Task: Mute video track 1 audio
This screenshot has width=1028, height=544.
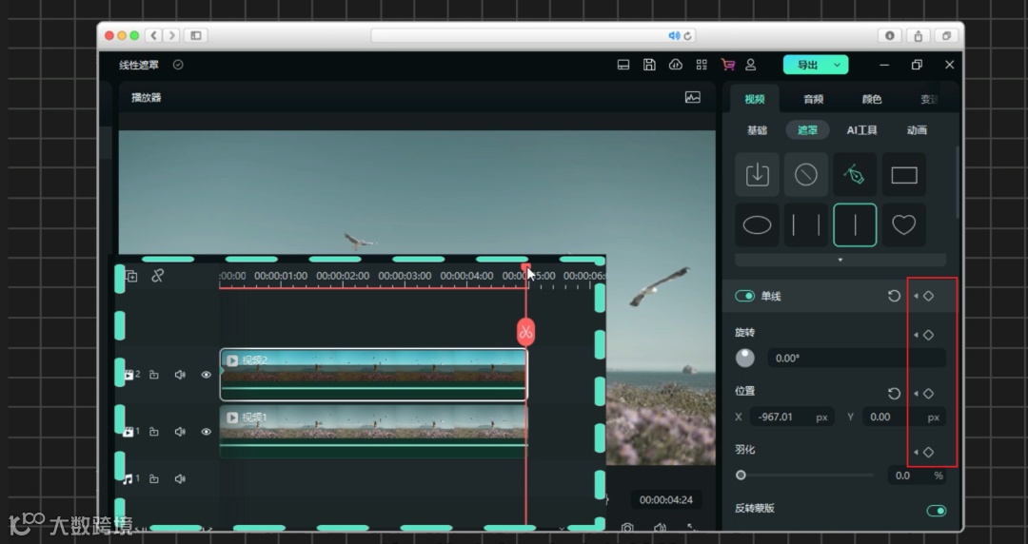Action: pos(180,431)
